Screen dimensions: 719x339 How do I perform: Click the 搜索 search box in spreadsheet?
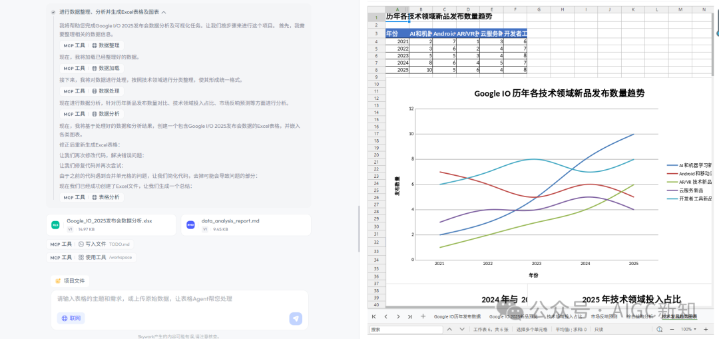coord(406,330)
